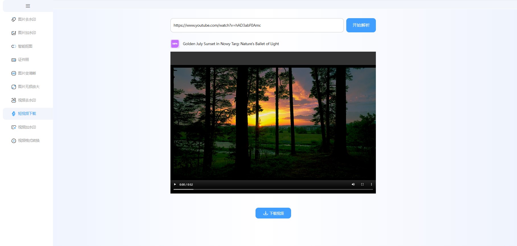
Task: Click the 视频去水印 icon
Action: tap(14, 100)
